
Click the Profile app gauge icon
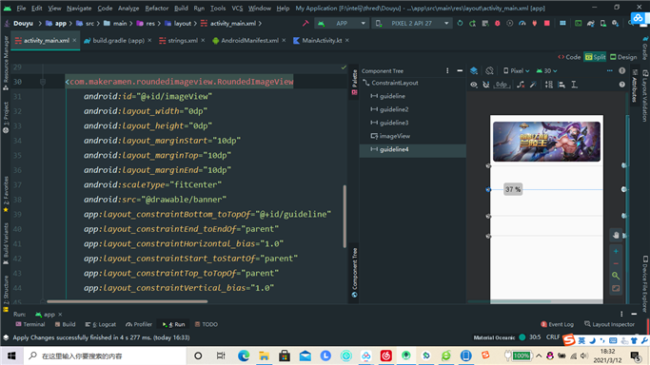click(x=522, y=24)
